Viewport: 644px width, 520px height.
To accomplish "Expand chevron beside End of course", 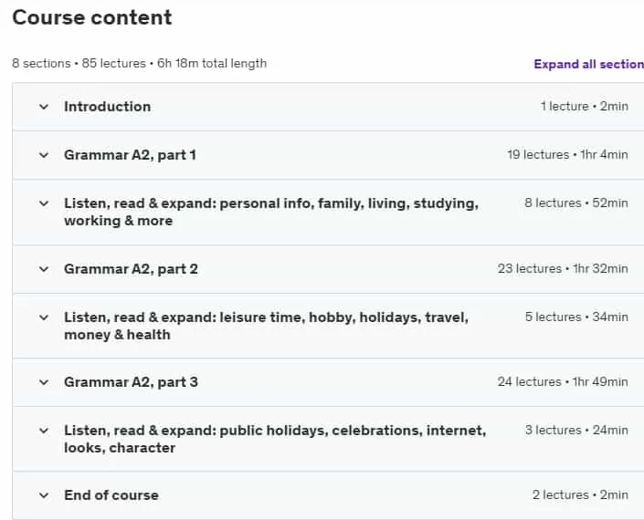I will click(44, 495).
